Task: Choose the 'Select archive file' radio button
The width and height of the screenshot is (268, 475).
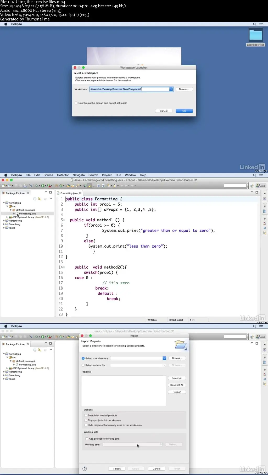Action: (x=83, y=365)
